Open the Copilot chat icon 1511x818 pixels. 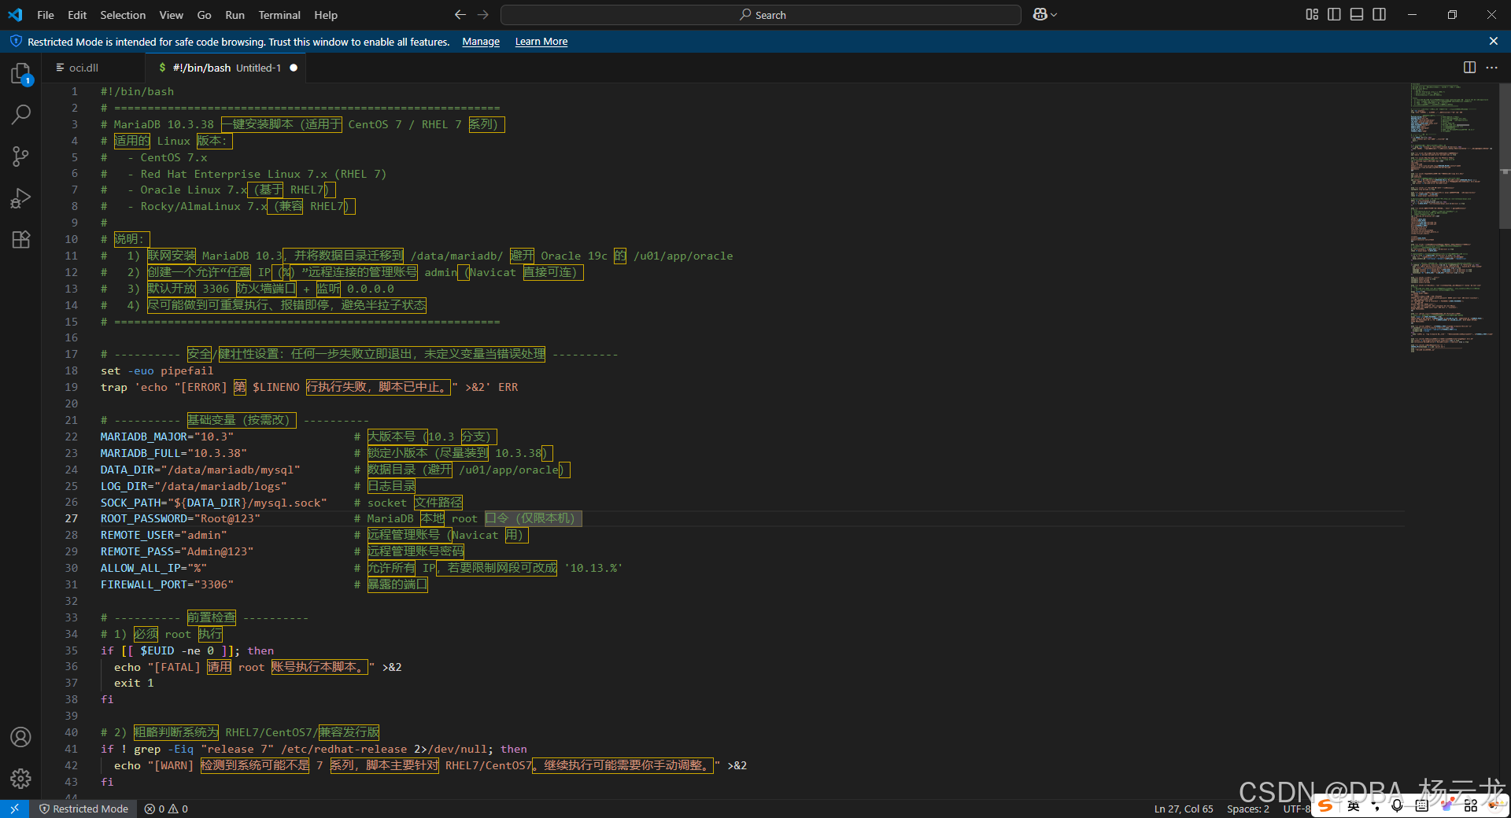pyautogui.click(x=1040, y=14)
